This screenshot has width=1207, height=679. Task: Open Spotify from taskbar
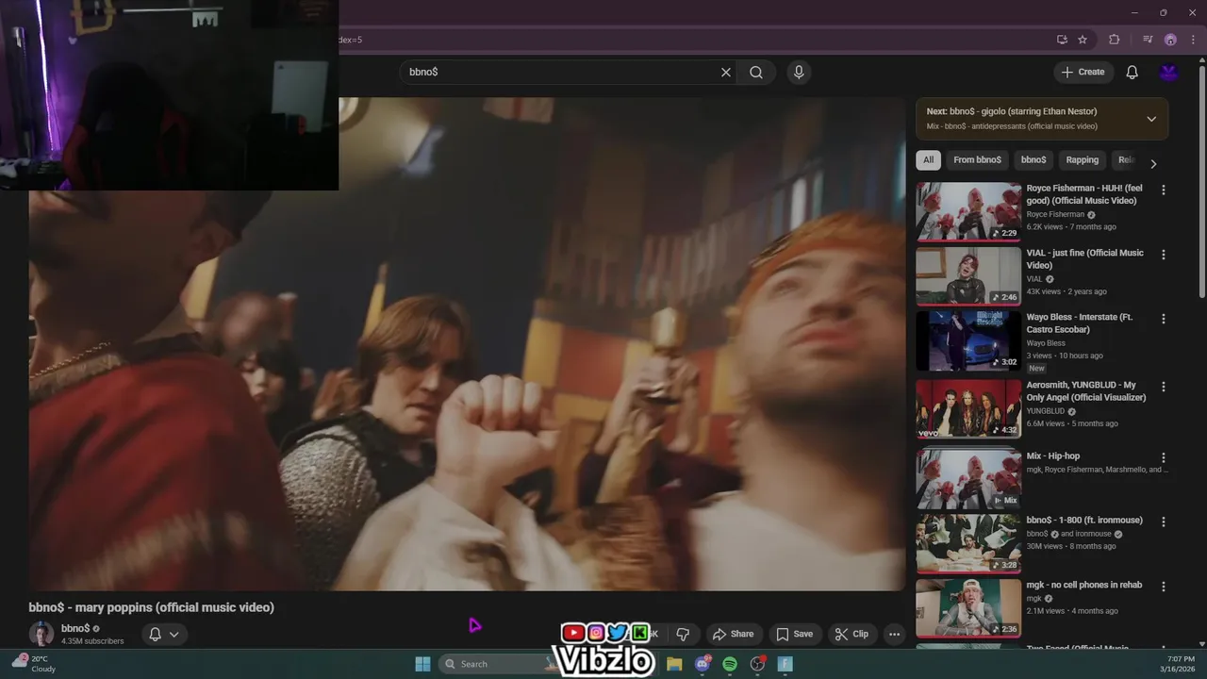click(x=730, y=664)
